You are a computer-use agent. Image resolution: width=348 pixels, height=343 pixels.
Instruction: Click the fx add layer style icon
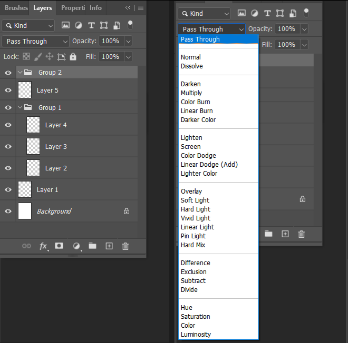43,246
